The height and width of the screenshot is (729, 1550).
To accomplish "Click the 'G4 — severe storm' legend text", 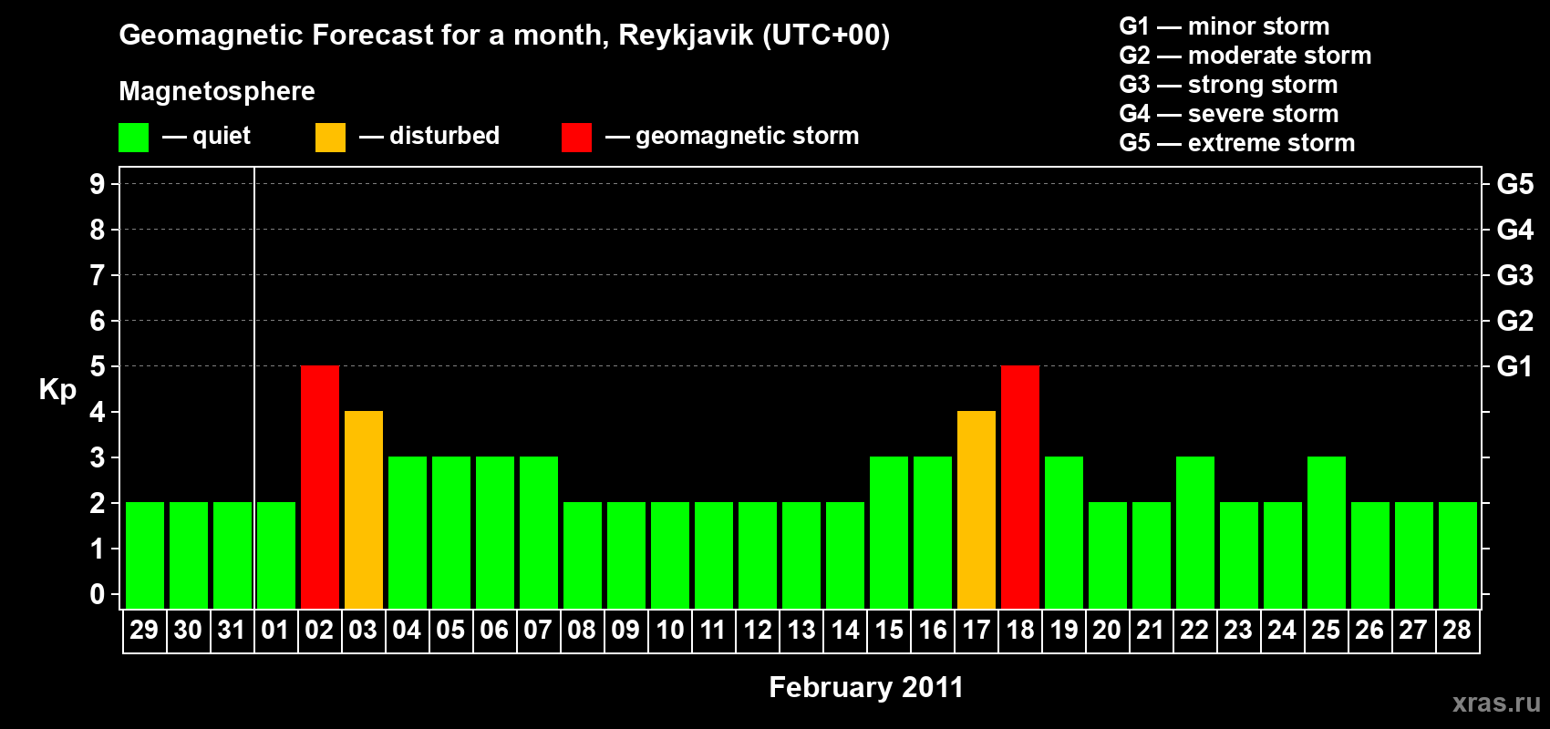I will point(1229,114).
